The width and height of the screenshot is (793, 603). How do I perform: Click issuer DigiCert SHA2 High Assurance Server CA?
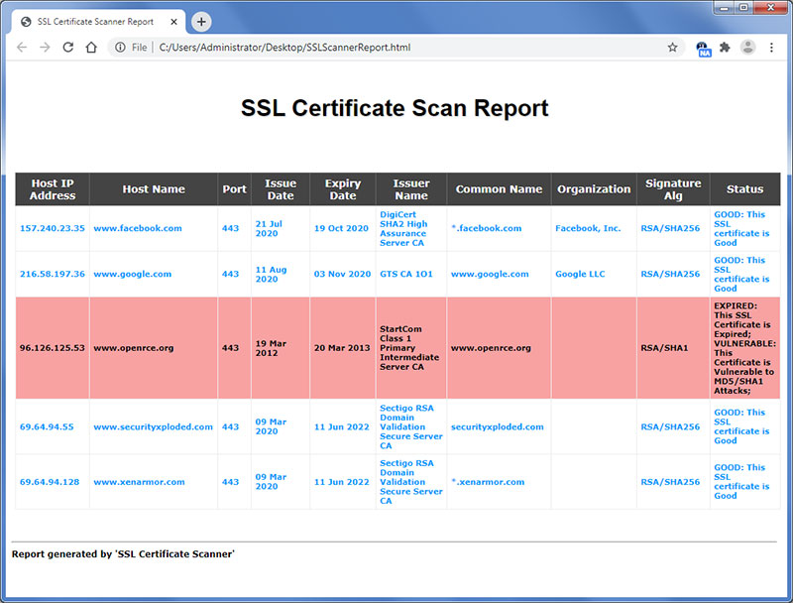(x=403, y=229)
